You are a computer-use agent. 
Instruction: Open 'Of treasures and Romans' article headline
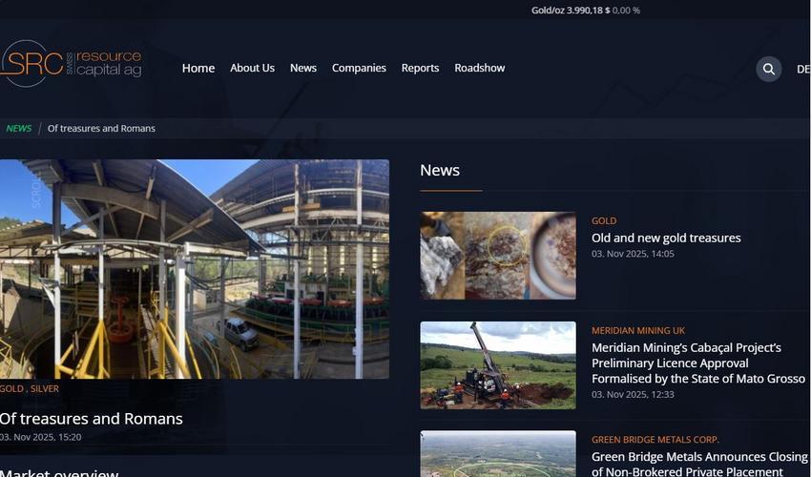pyautogui.click(x=91, y=418)
